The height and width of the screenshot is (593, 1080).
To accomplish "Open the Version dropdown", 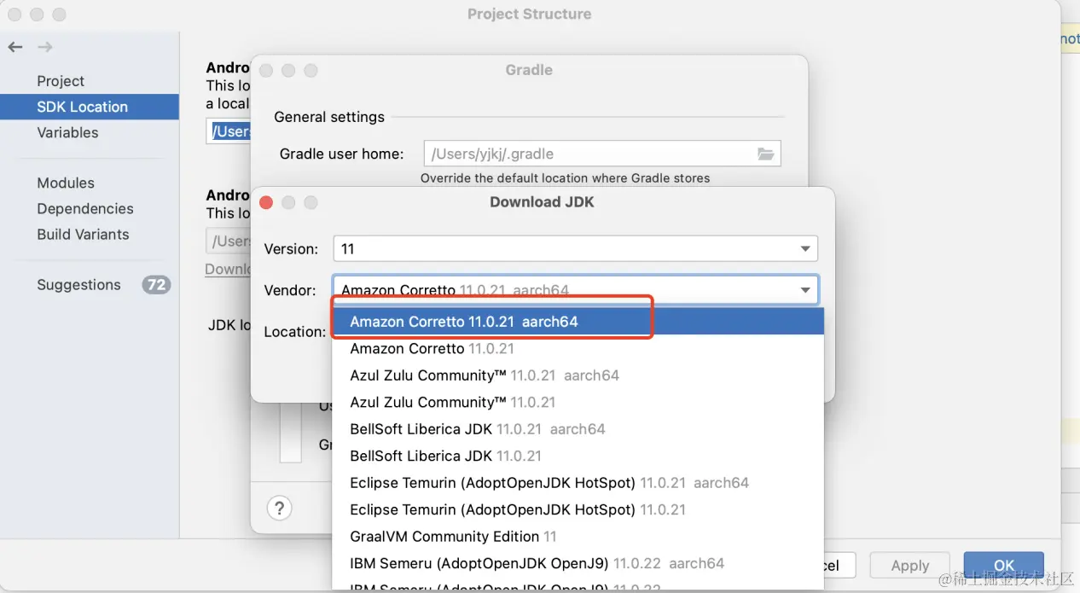I will tap(804, 248).
